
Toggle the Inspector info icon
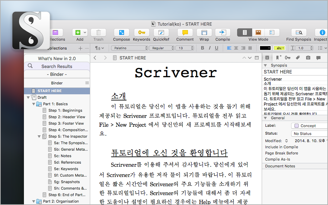pyautogui.click(x=322, y=32)
